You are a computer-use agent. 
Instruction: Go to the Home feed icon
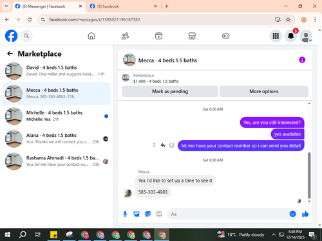point(91,36)
